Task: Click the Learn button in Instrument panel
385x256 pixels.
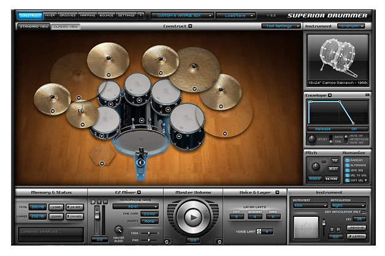Action: click(x=357, y=236)
